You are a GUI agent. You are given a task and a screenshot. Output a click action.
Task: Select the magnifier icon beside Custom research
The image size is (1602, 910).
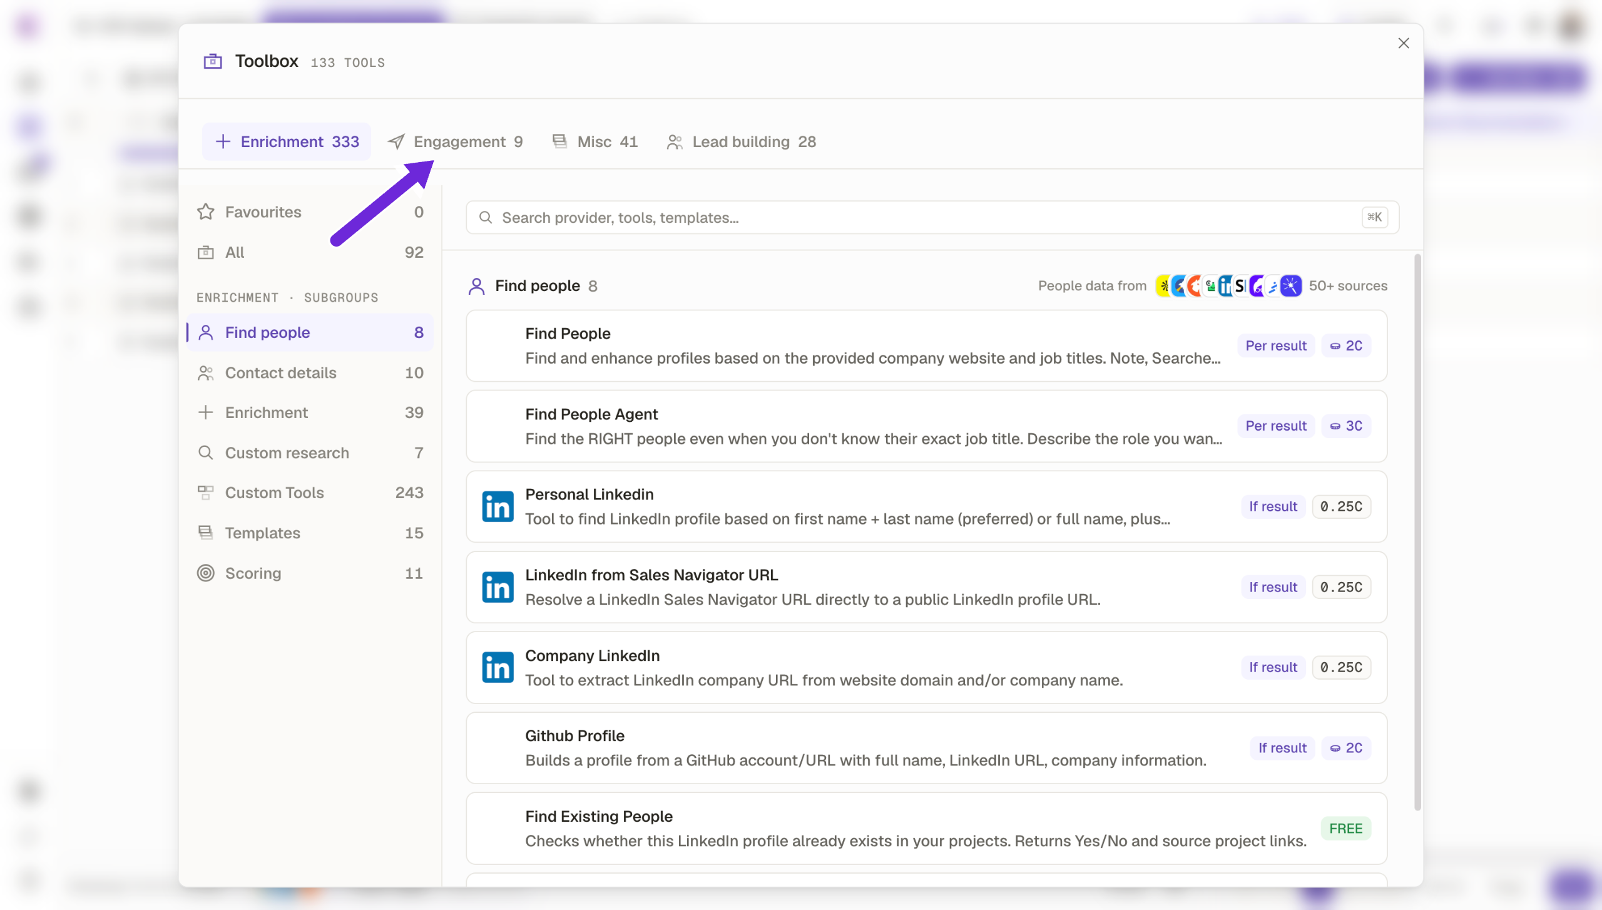pos(206,452)
